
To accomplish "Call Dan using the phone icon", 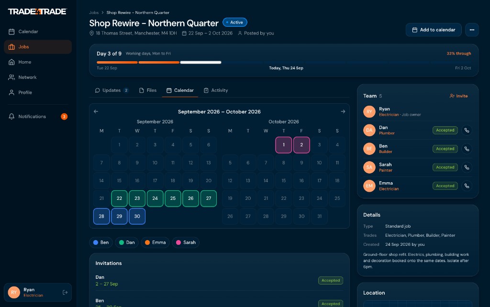I will [467, 130].
